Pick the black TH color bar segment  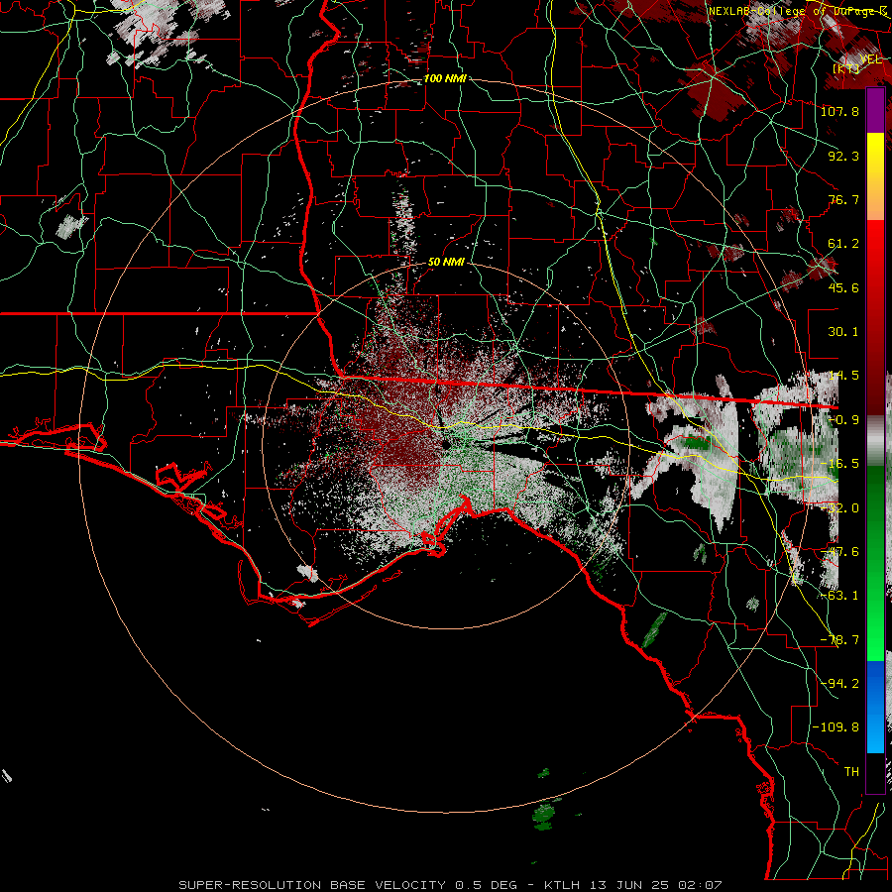(875, 772)
